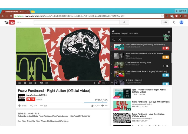188x134 pixels.
Task: Toggle playlist shuffle
Action: (120, 40)
